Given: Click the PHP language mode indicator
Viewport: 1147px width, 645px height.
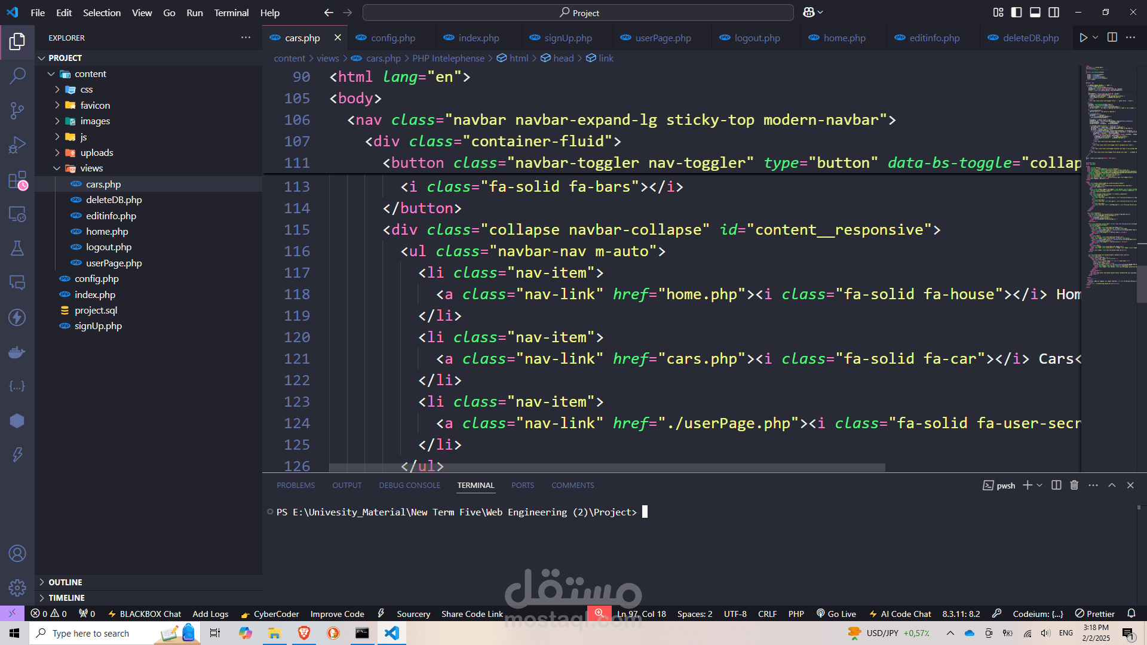Looking at the screenshot, I should pos(796,614).
